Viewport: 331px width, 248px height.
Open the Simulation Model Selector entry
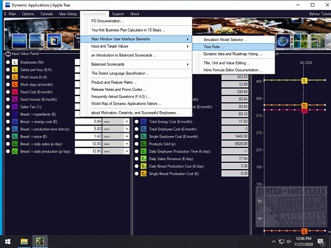click(233, 40)
